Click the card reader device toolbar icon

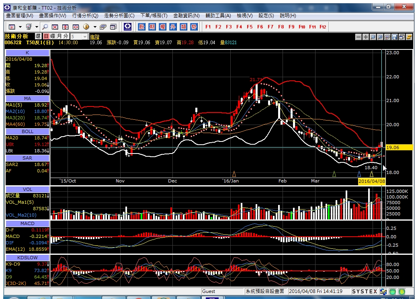pos(103,27)
